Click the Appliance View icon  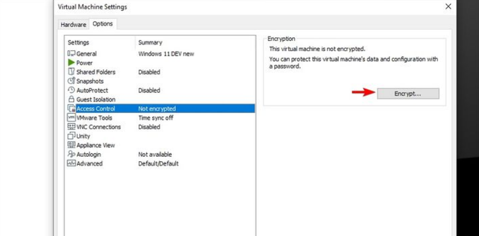(x=71, y=145)
